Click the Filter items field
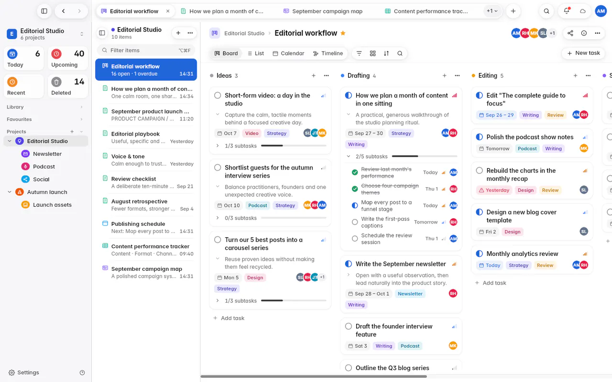 pos(146,50)
